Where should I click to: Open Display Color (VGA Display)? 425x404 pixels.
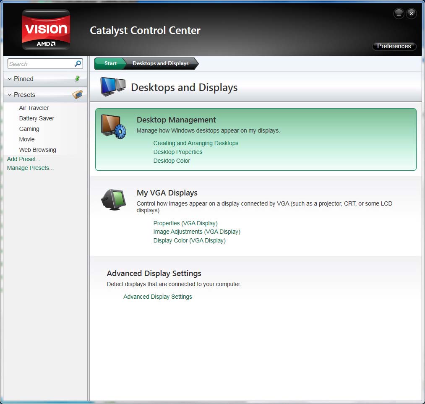pos(190,240)
